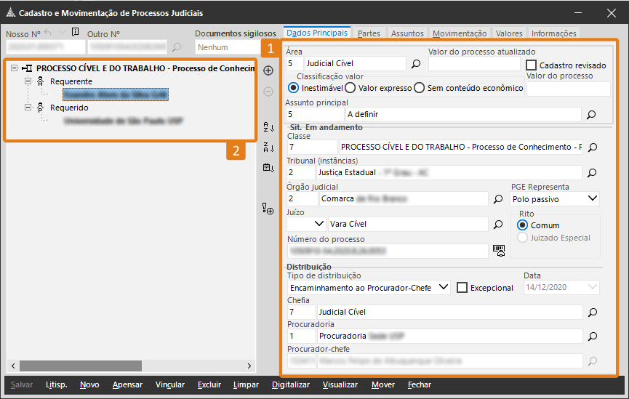Click the magnifier next to Procuradoria field
Viewport: 629px width, 399px height.
592,336
